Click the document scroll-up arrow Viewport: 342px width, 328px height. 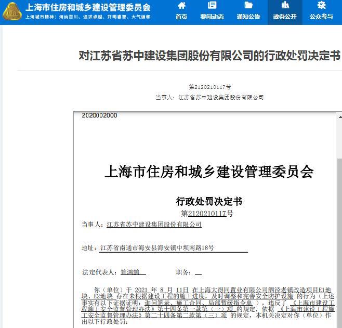pyautogui.click(x=340, y=117)
